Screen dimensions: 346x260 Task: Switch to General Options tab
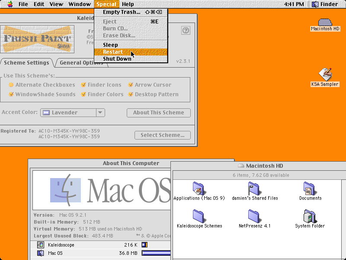pos(81,62)
